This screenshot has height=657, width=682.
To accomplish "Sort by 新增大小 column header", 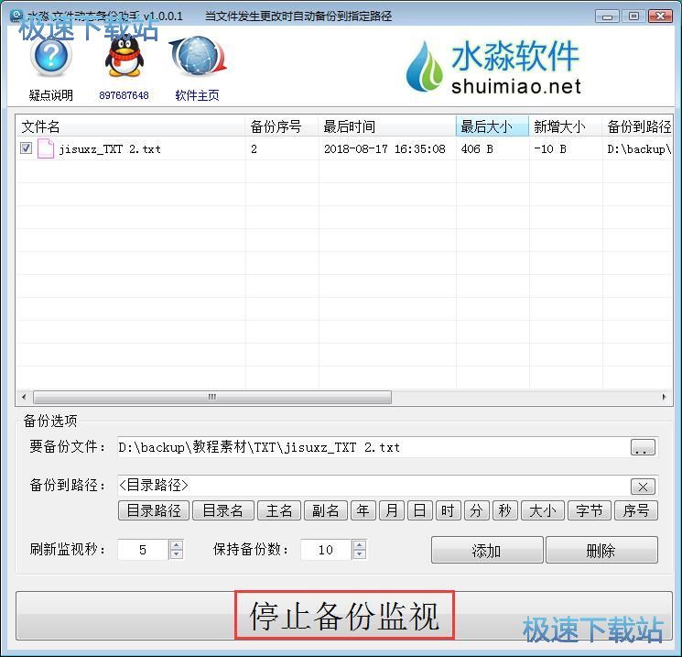I will (566, 126).
